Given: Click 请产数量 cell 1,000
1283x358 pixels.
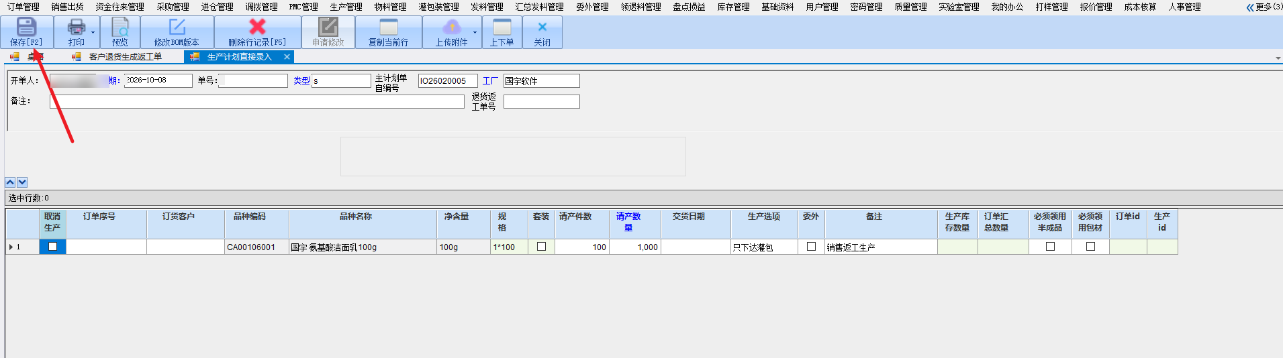Looking at the screenshot, I should tap(635, 247).
